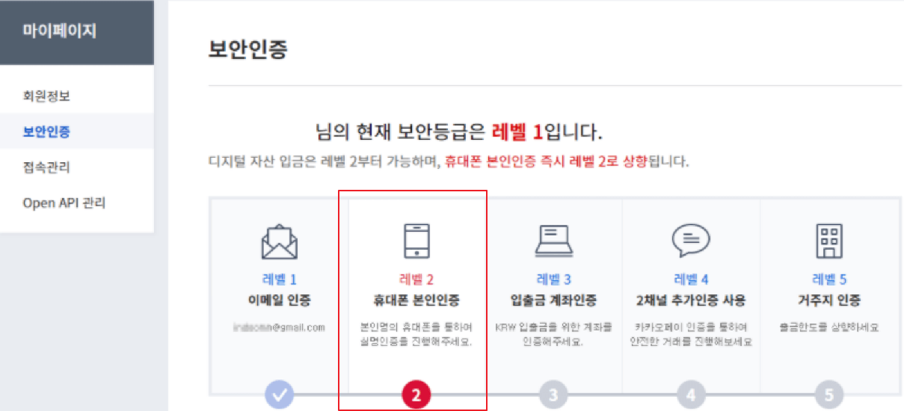
Task: Click the 거주지 인증 heading
Action: (828, 300)
